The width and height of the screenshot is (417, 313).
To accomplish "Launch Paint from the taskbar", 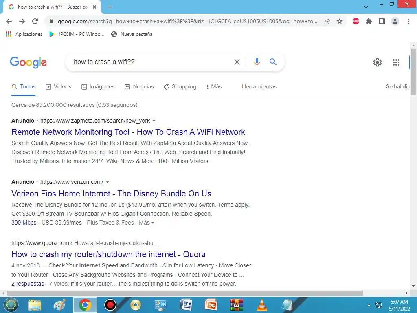I will tap(59, 305).
